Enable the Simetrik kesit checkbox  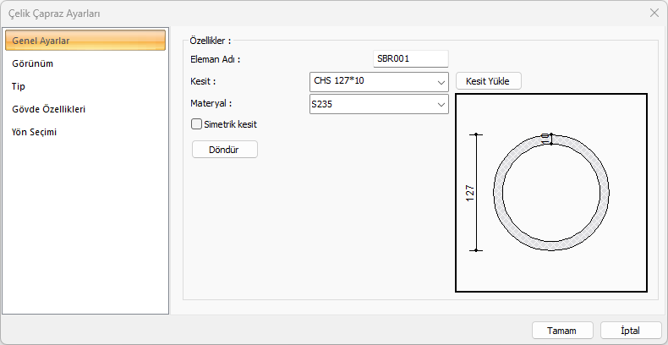pyautogui.click(x=196, y=124)
